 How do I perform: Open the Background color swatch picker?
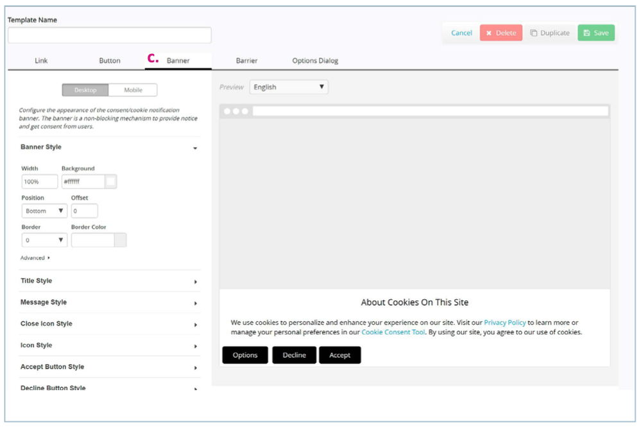[x=111, y=182]
